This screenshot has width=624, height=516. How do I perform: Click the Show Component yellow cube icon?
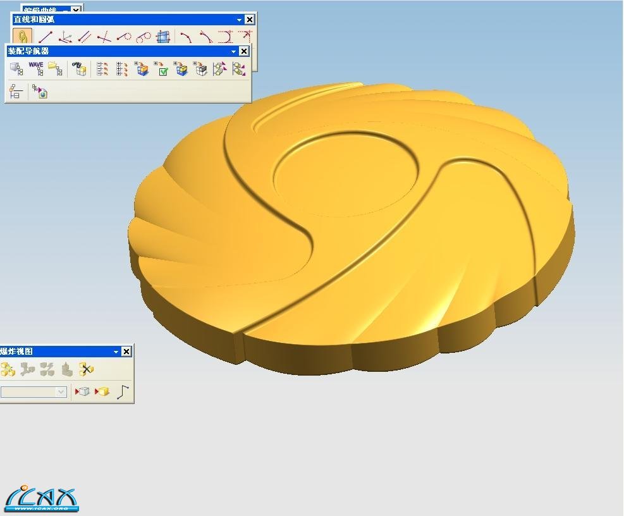click(x=102, y=392)
